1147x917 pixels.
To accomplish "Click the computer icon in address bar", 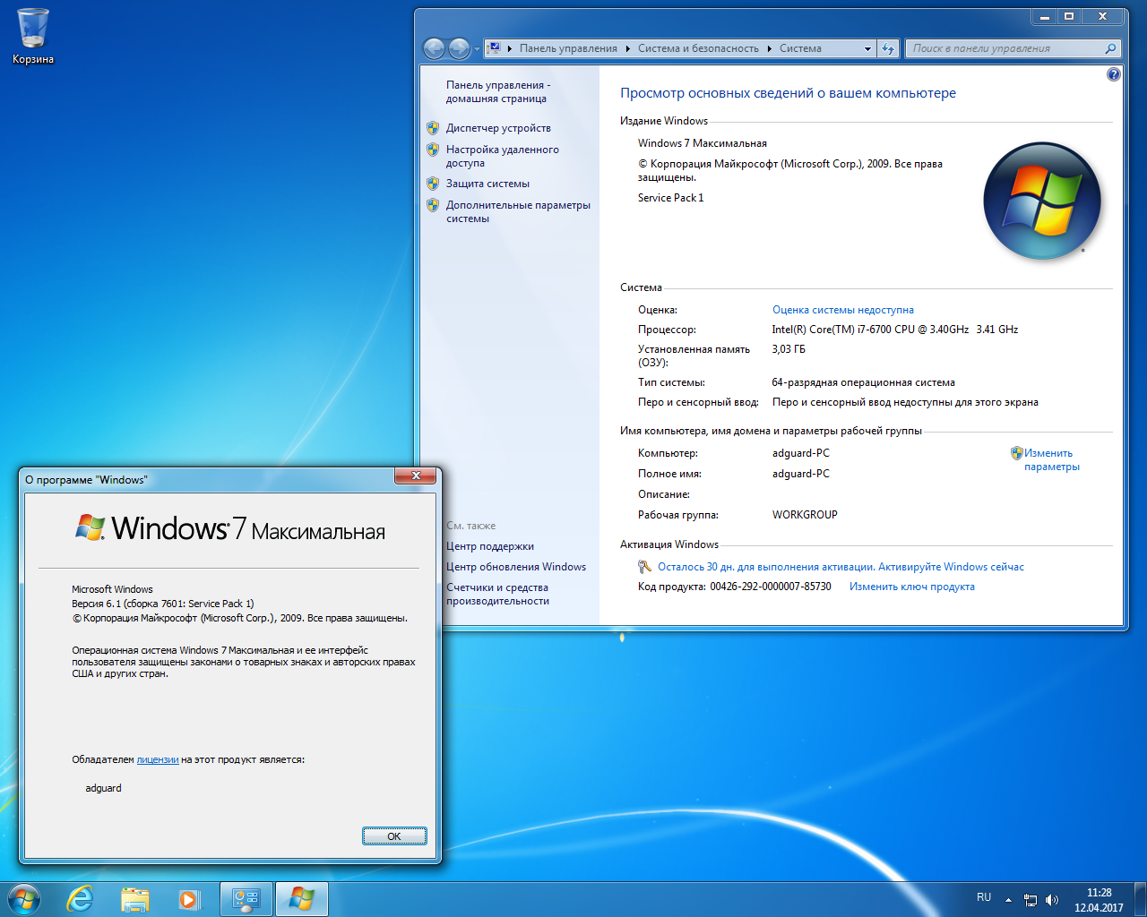I will coord(494,48).
